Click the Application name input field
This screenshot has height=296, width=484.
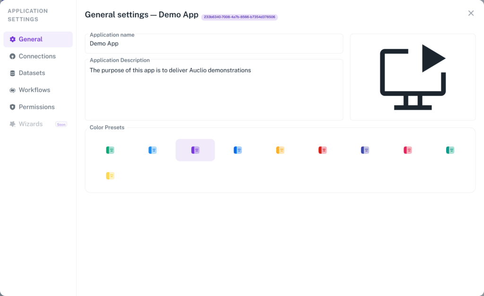[214, 43]
